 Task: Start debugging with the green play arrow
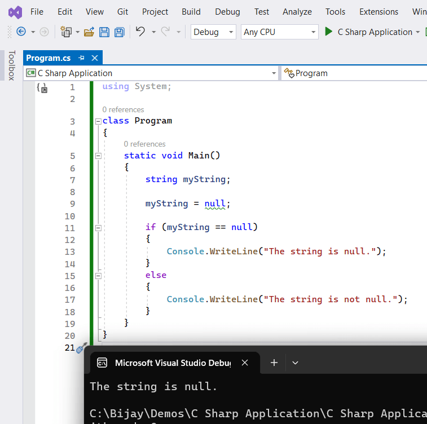329,32
